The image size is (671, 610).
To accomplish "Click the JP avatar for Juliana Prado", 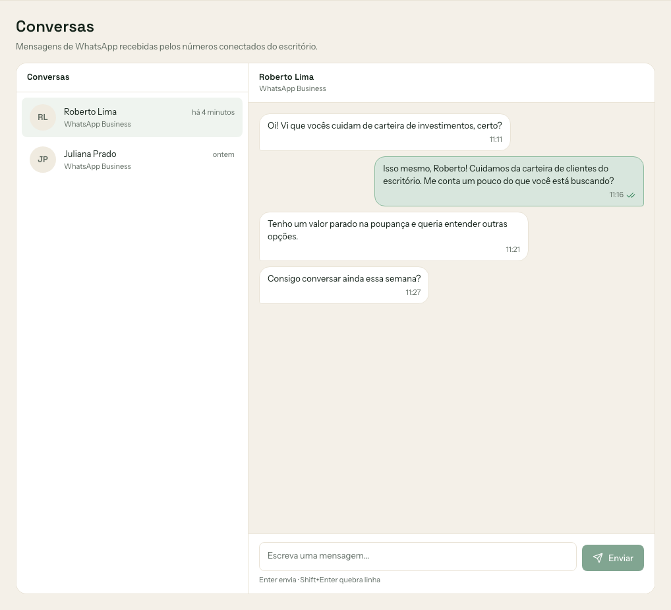I will point(43,160).
